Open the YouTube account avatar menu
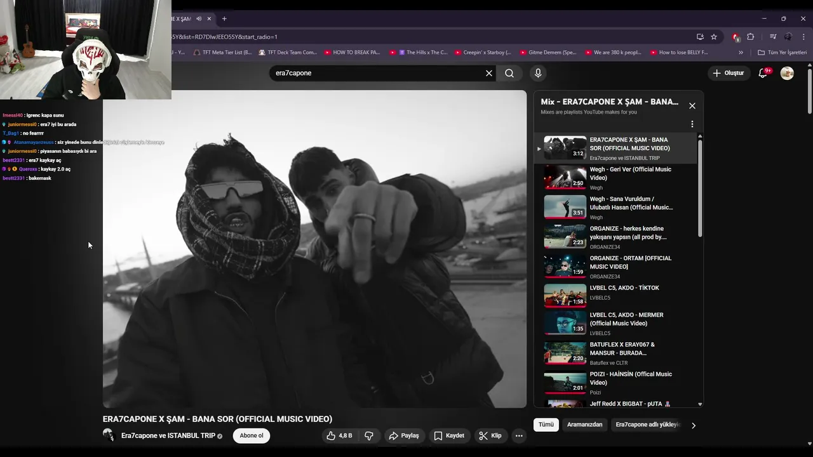Screen dimensions: 813x457 [787, 73]
